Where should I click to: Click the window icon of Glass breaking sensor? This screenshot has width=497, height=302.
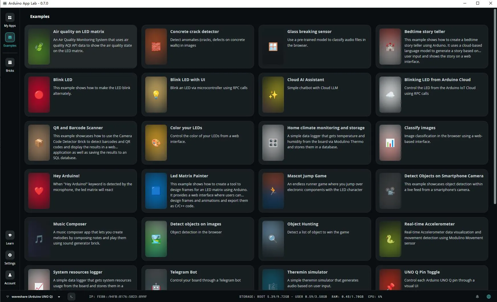[x=273, y=47]
